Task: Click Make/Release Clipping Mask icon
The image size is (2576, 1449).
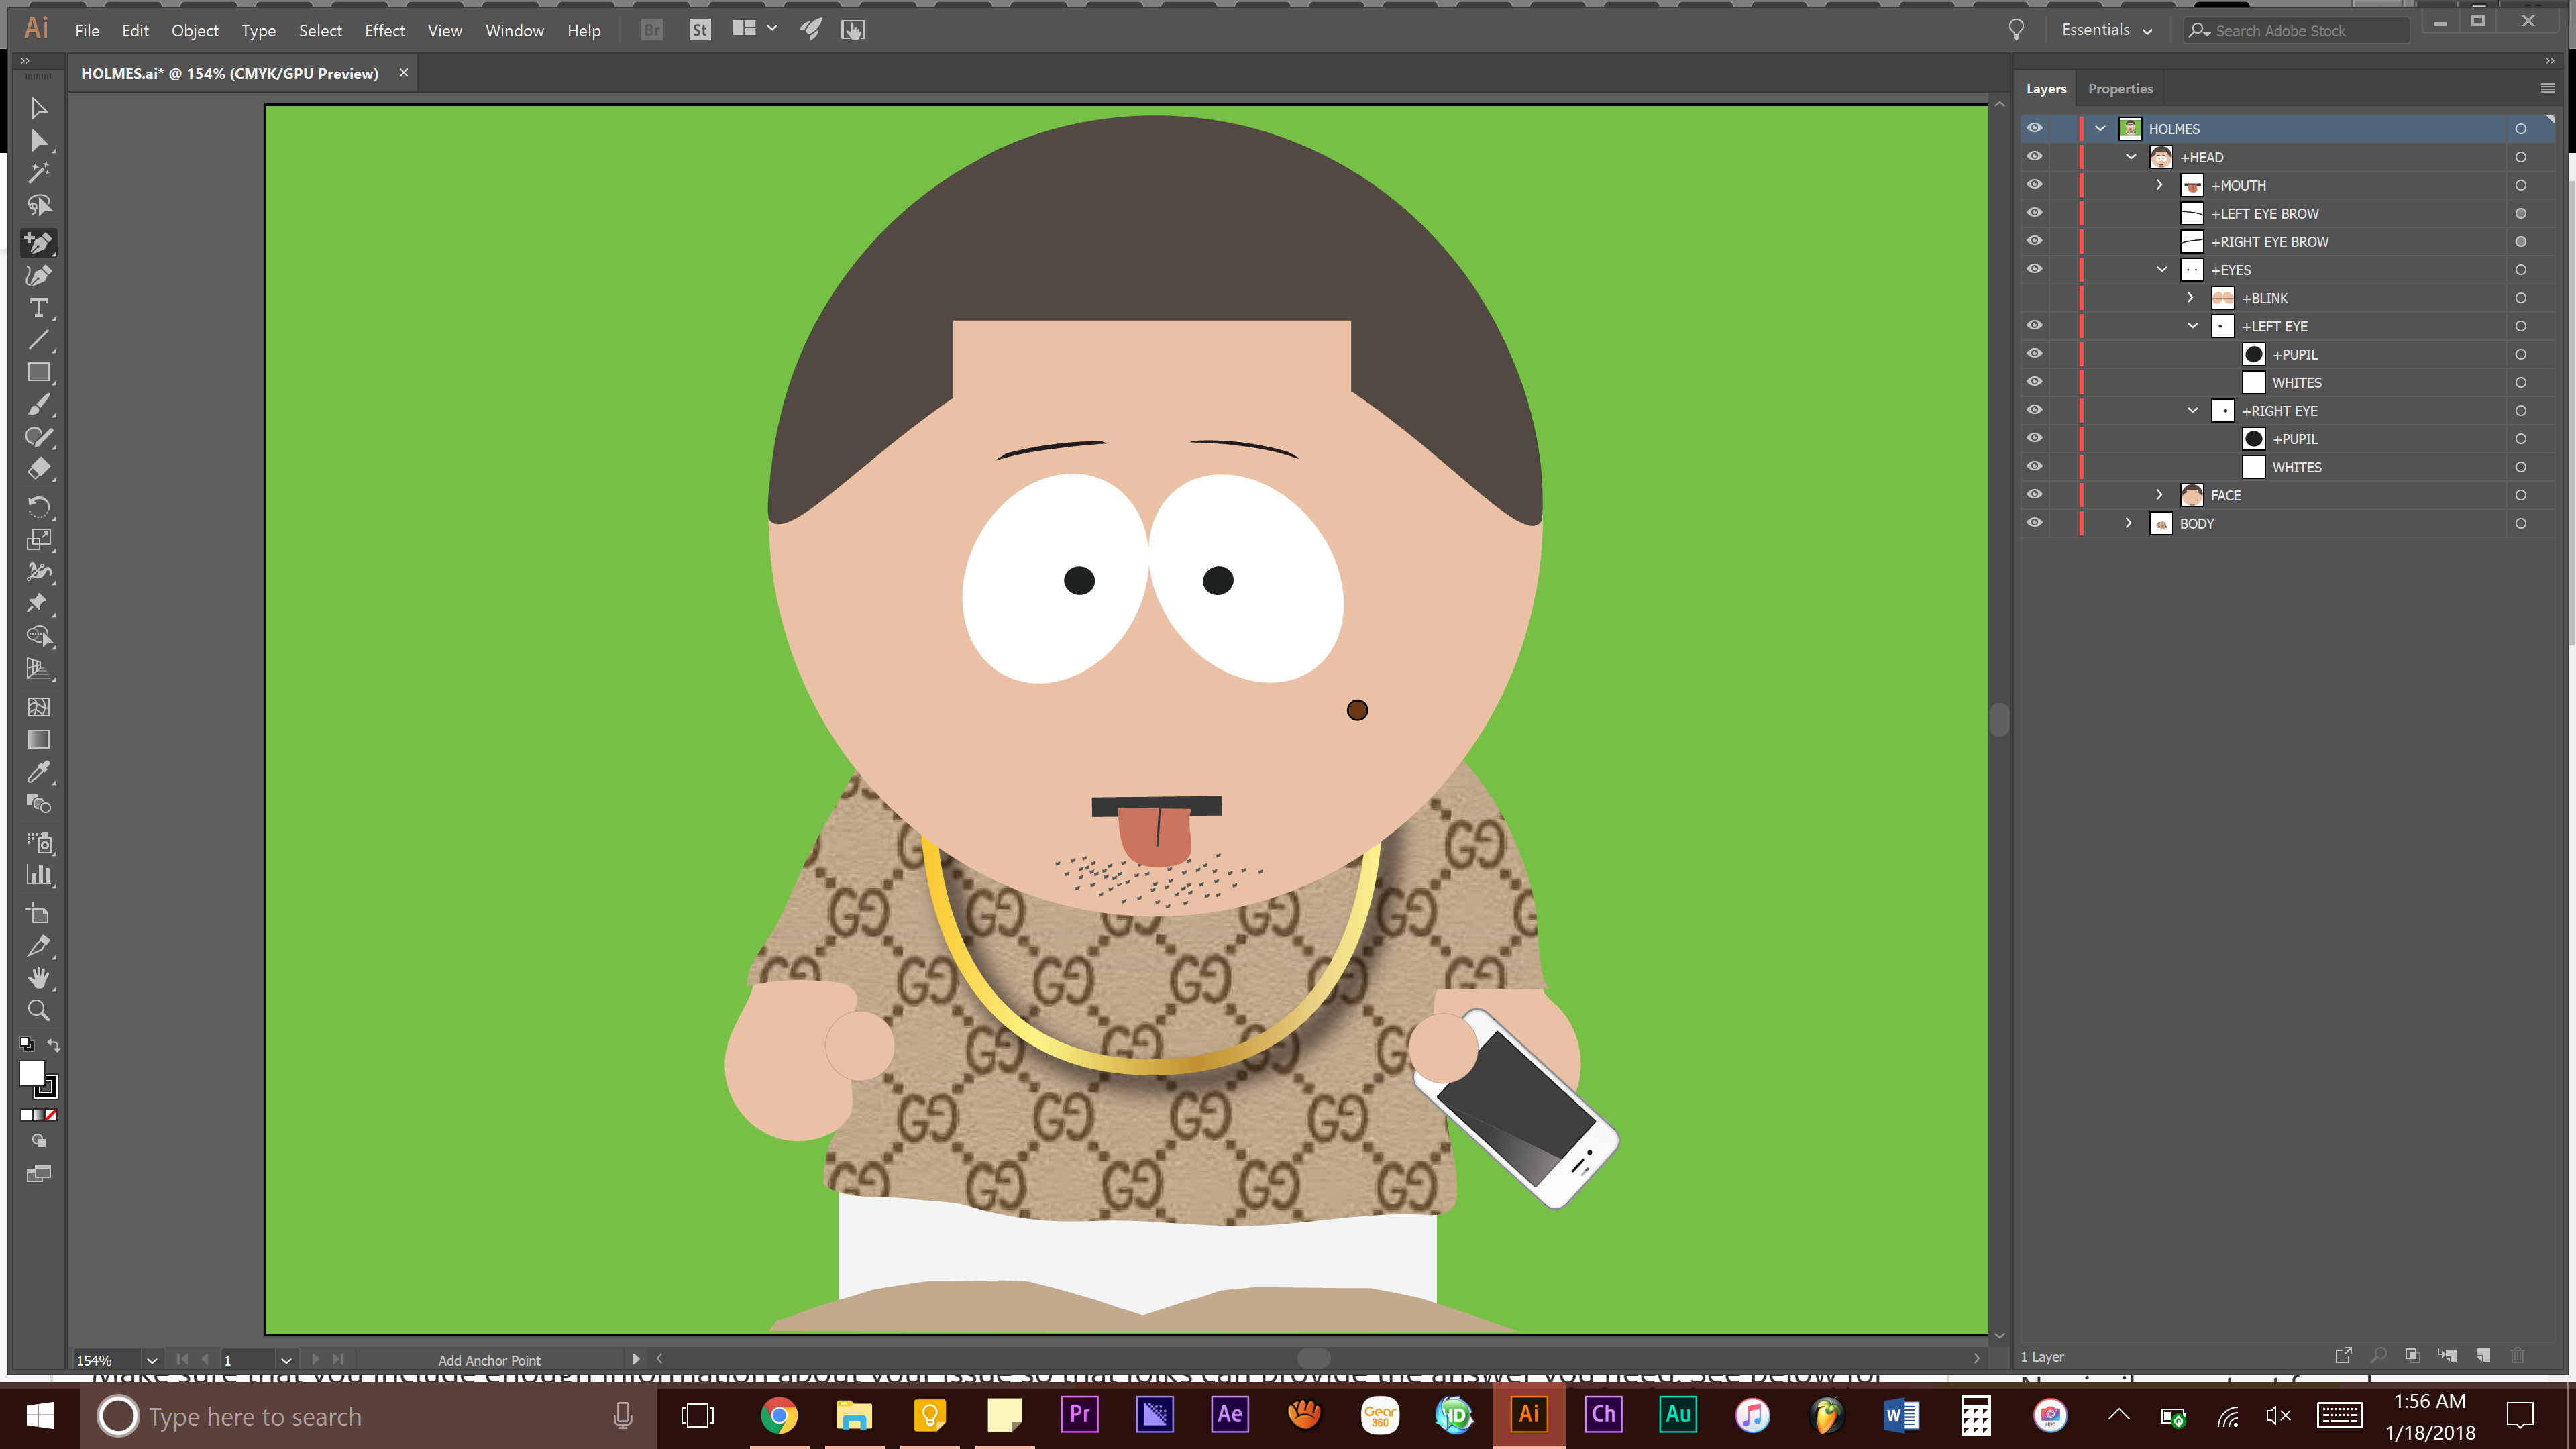Action: 2412,1355
